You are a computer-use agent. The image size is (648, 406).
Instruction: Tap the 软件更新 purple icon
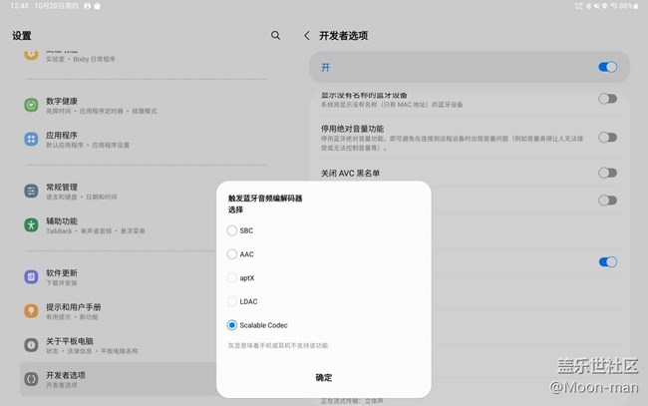(x=31, y=276)
